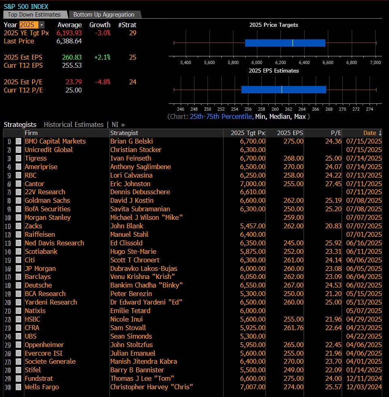Click the document icon for Ned Davis Research

19,243
